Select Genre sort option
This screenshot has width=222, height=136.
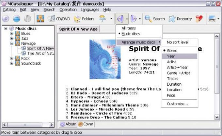tap(179, 51)
